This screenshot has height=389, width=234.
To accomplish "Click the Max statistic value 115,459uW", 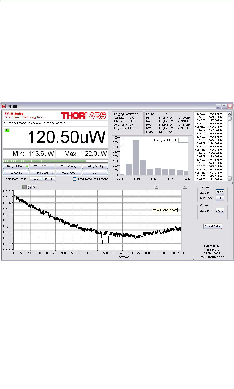I will (x=165, y=121).
